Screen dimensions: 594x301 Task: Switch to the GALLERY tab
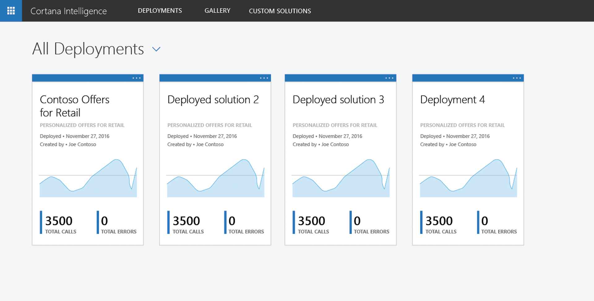point(217,11)
